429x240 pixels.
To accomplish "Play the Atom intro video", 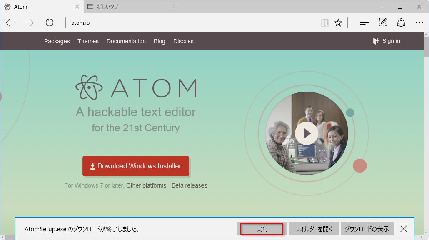I will (307, 134).
